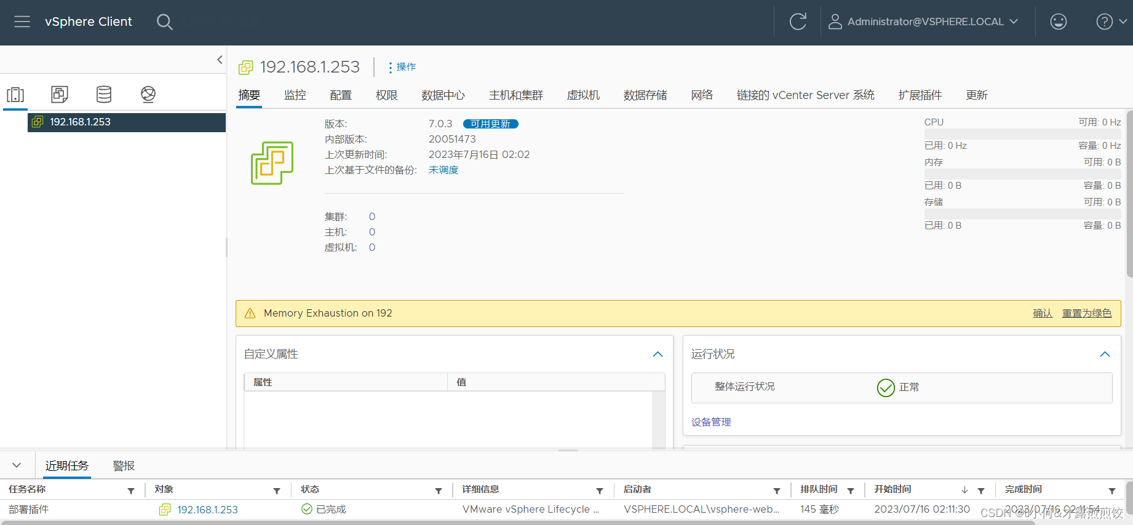Click the main content vertical scrollbar
Screen dimensions: 1133x525
[x=1129, y=194]
